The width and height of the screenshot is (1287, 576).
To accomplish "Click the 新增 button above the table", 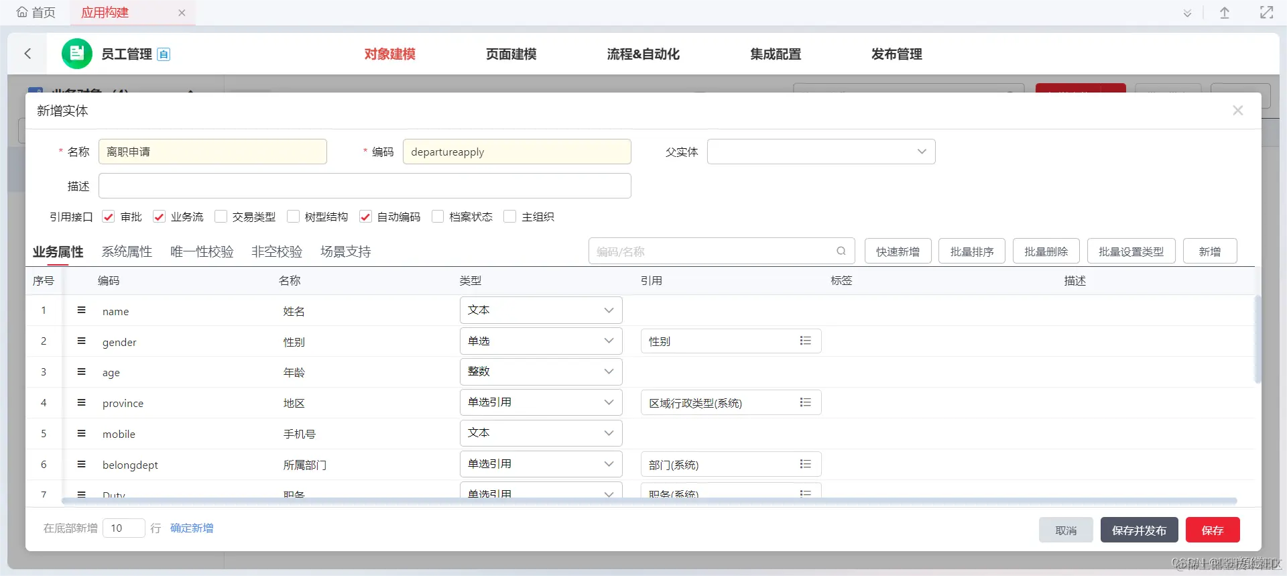I will coord(1210,251).
